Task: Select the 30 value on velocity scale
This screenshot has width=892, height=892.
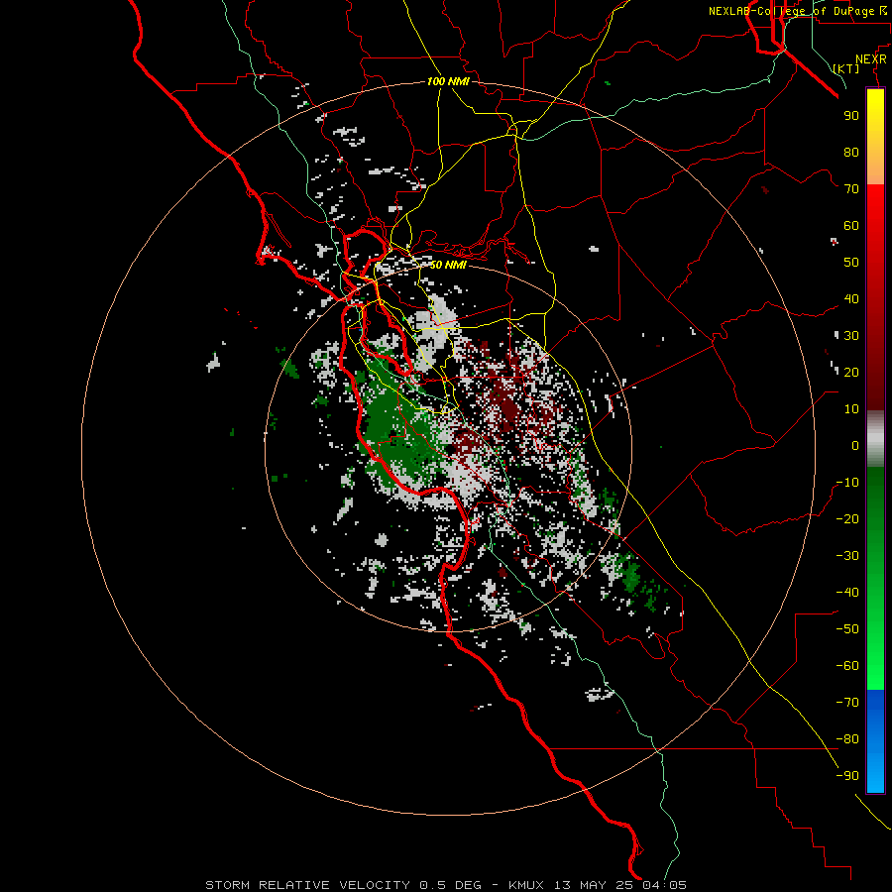Action: (x=851, y=336)
